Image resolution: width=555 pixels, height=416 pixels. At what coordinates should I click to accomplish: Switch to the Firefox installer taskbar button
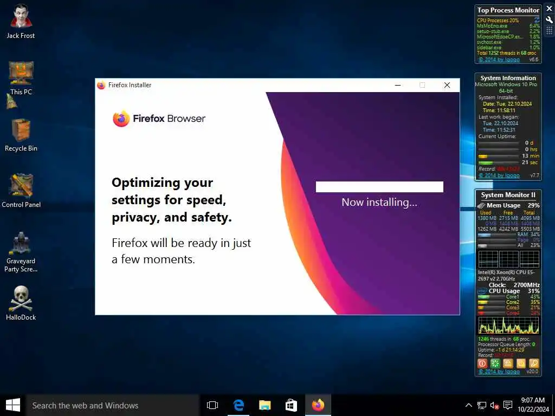coord(318,405)
